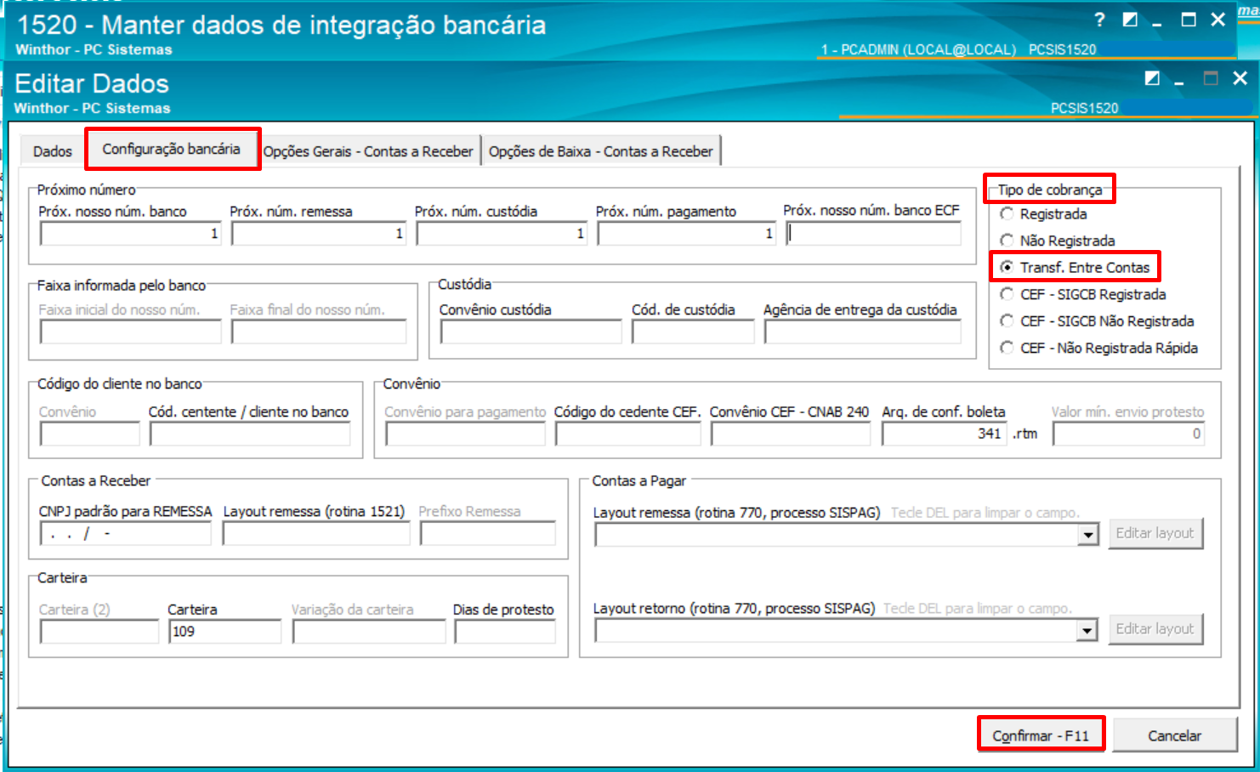Click Próx. nosso núm. banco field

coord(130,234)
